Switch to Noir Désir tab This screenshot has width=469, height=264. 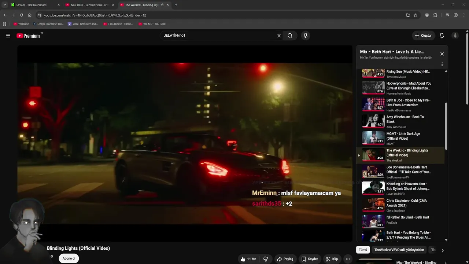pos(90,5)
